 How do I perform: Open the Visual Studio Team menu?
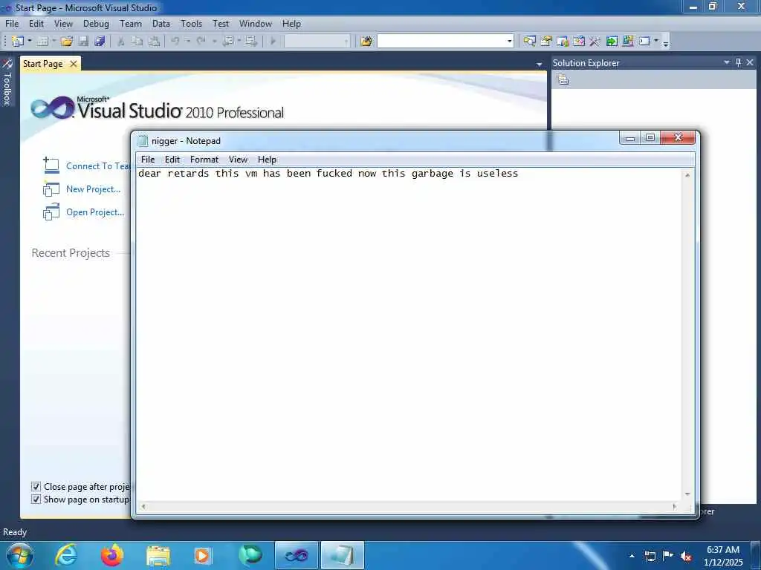131,24
